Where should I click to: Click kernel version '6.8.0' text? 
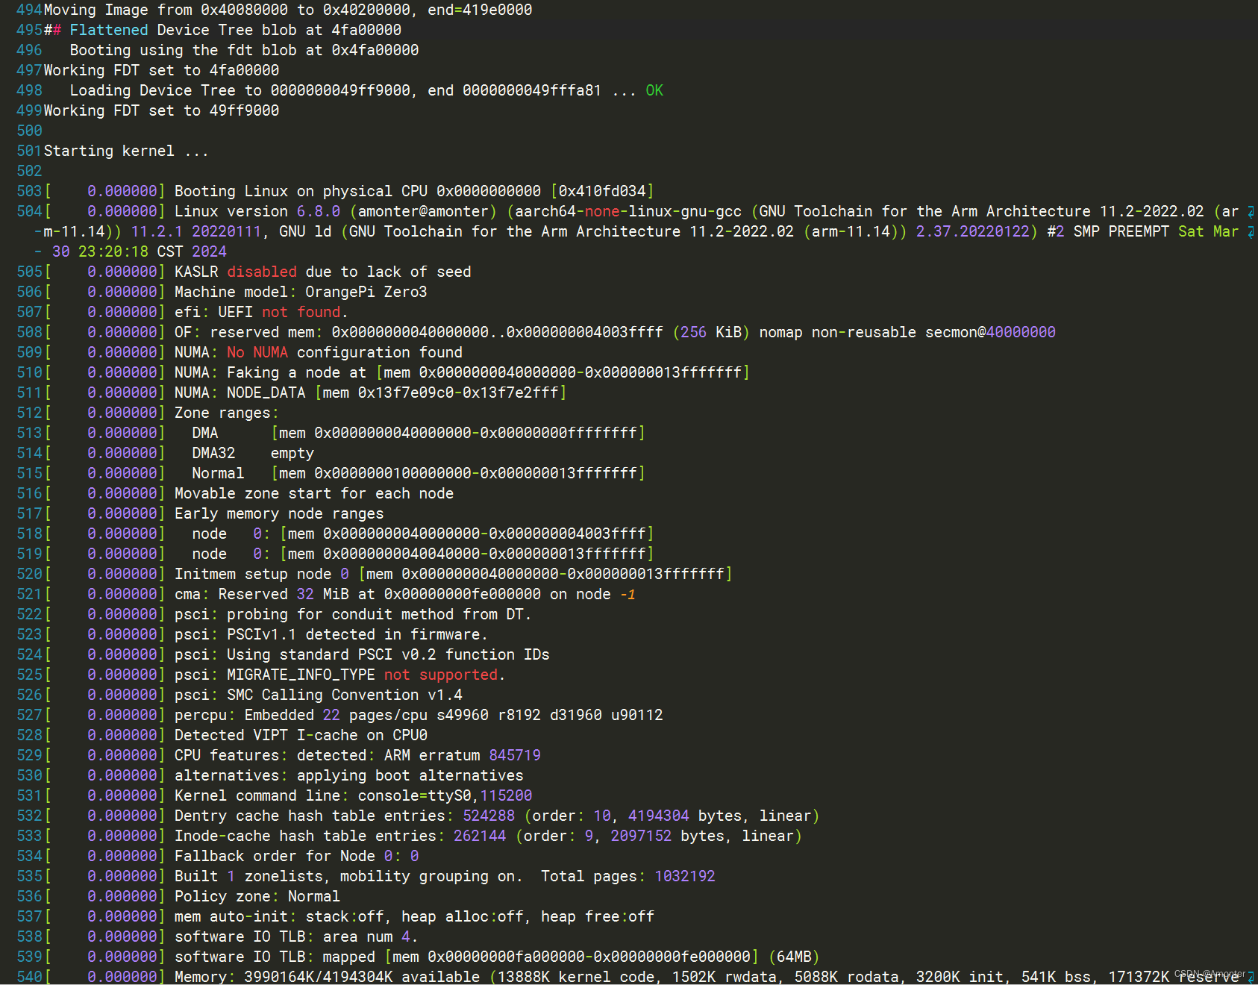coord(319,211)
